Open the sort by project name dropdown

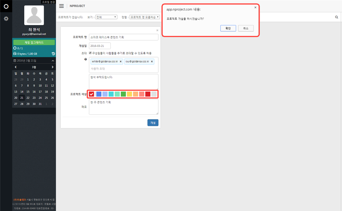pyautogui.click(x=145, y=17)
